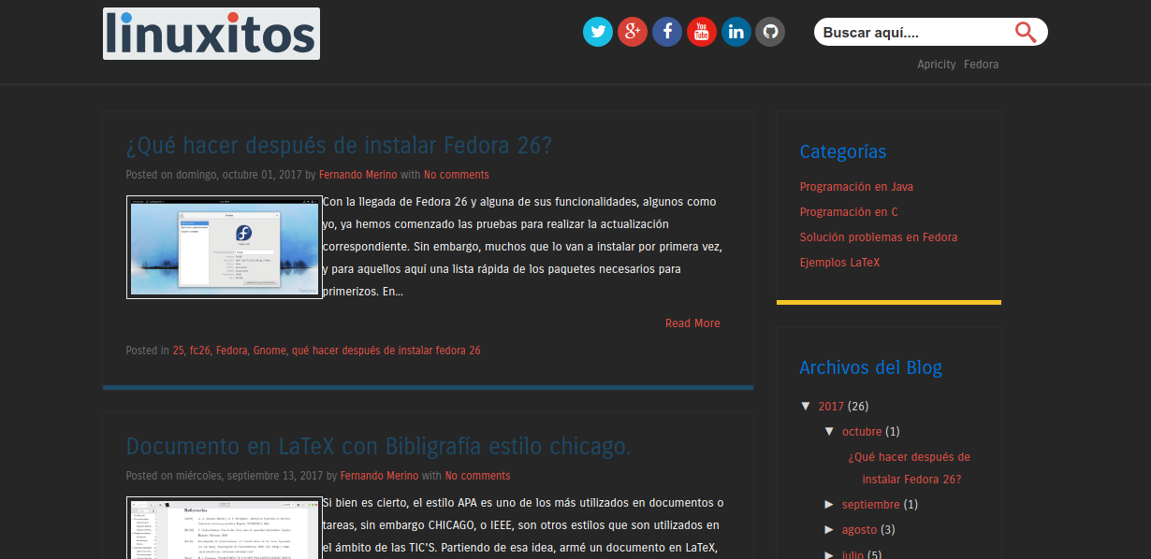Screen dimensions: 1151x559
Task: Collapse the octubre archive triangle
Action: (x=829, y=431)
